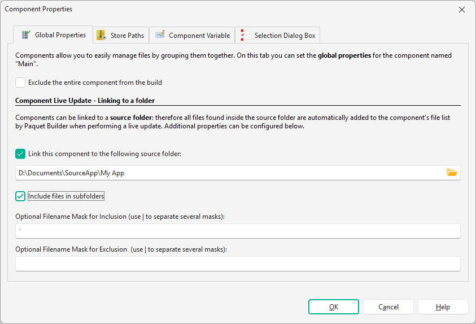This screenshot has width=476, height=324.
Task: Focus the Filename Mask for Exclusion field
Action: click(238, 264)
